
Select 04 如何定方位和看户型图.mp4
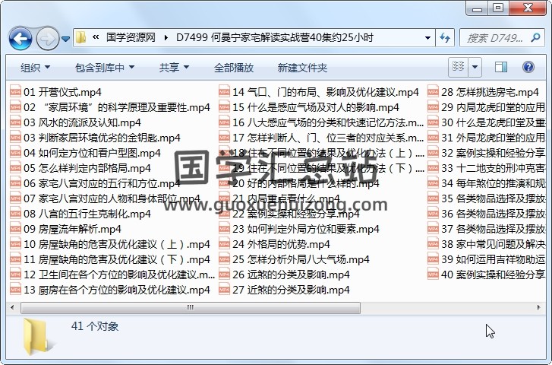point(85,153)
